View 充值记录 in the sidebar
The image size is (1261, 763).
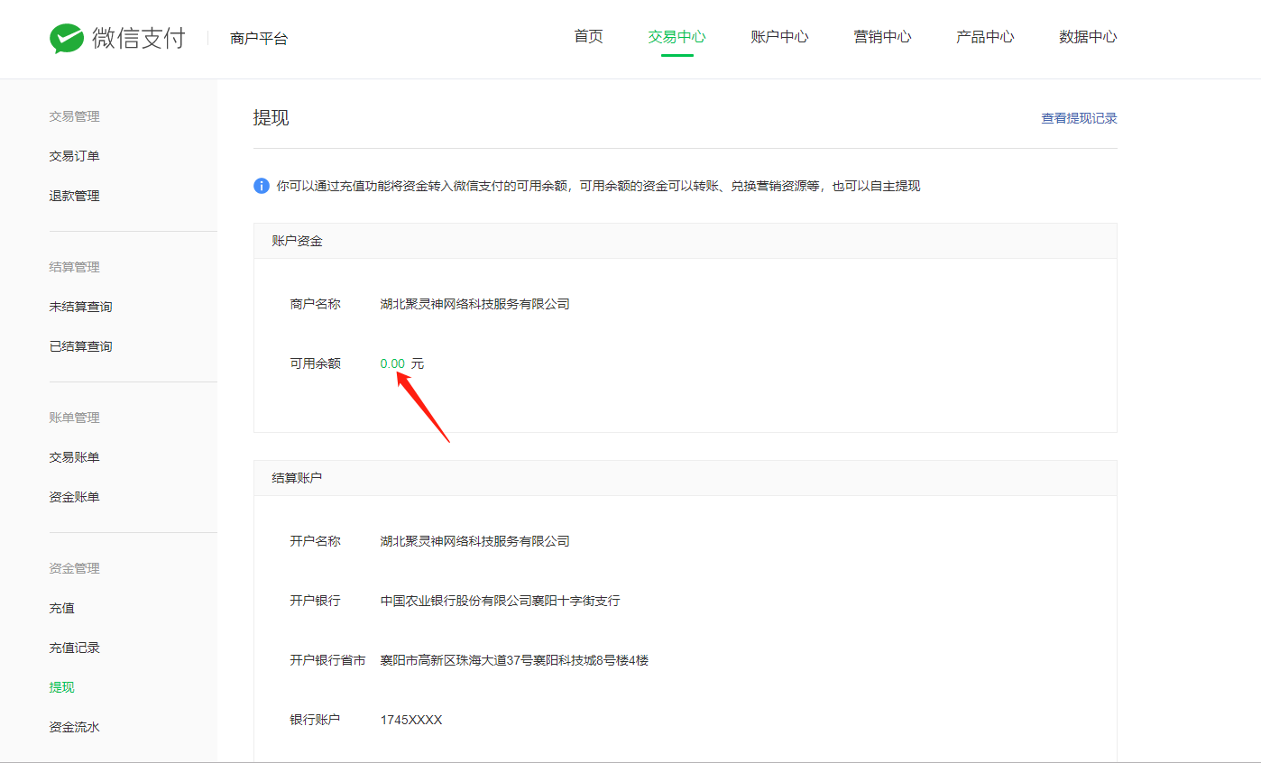74,648
